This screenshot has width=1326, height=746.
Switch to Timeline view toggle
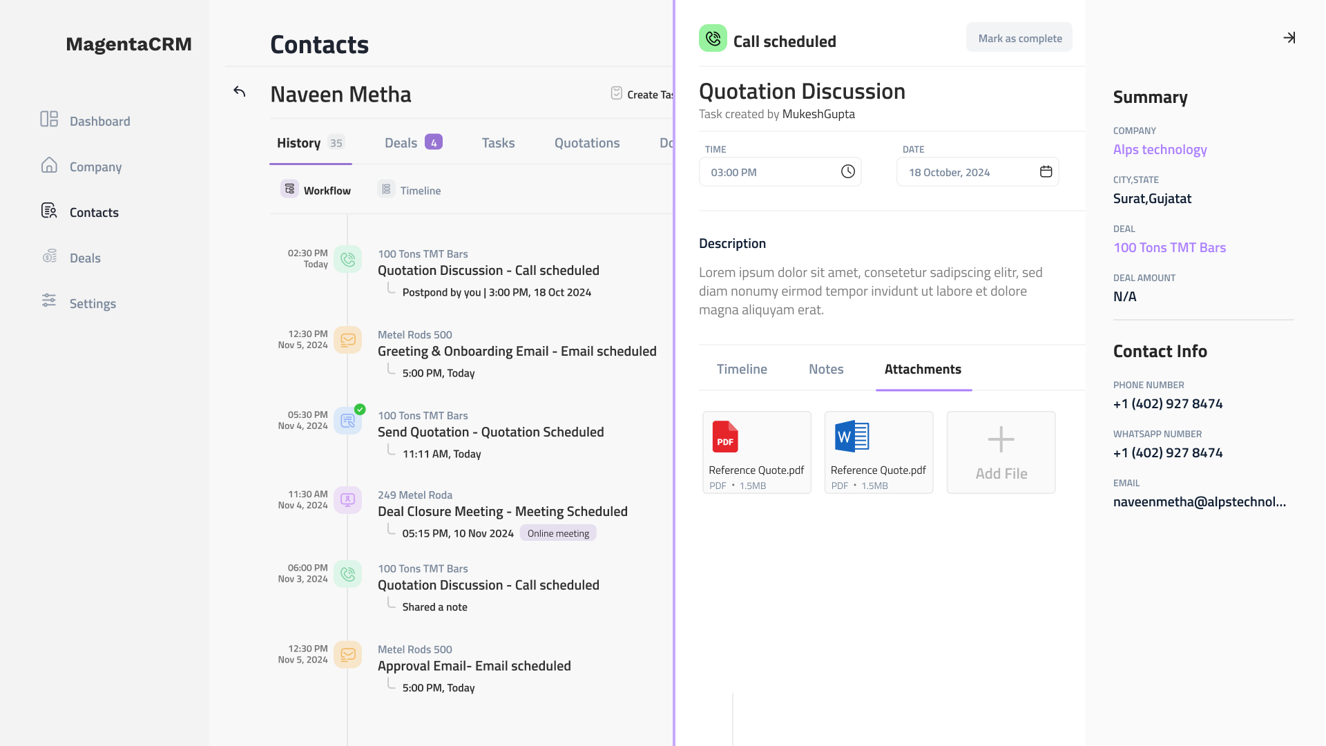(410, 190)
